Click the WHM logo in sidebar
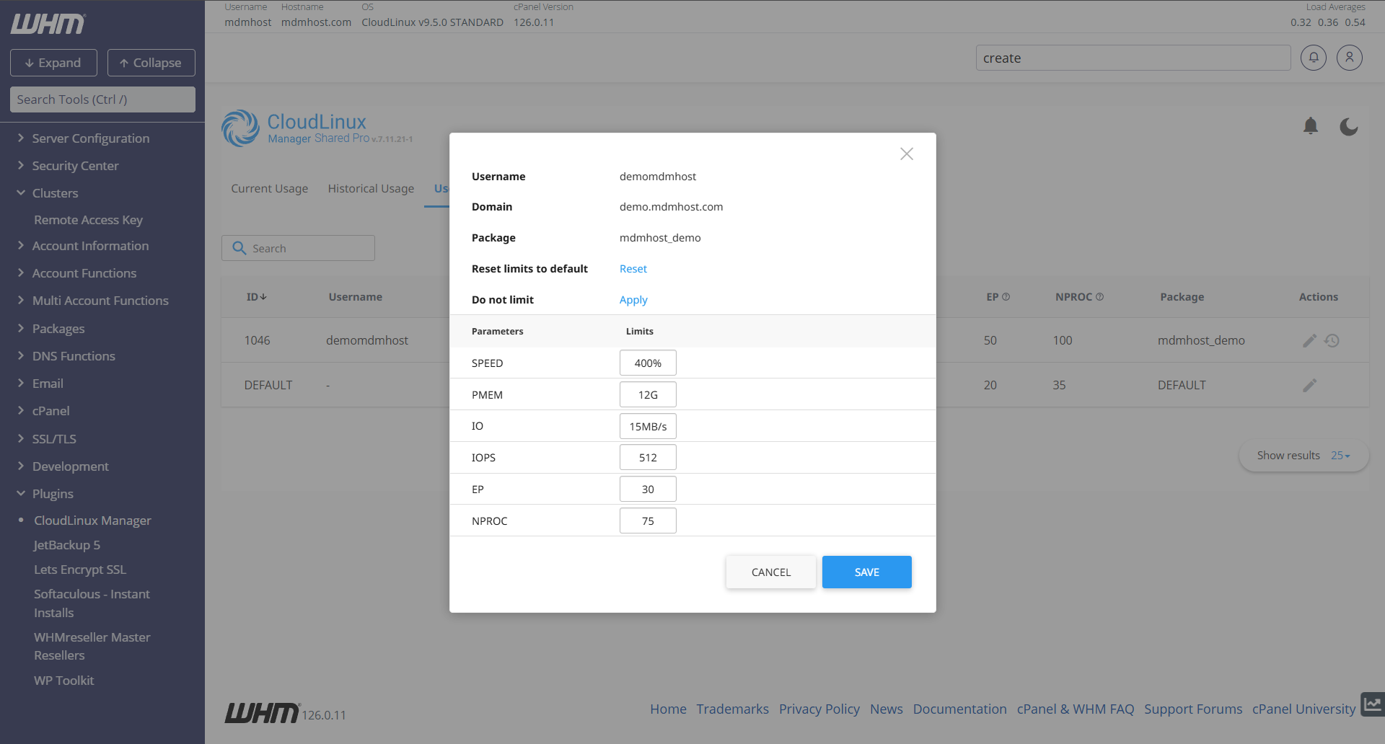Image resolution: width=1385 pixels, height=744 pixels. [48, 24]
